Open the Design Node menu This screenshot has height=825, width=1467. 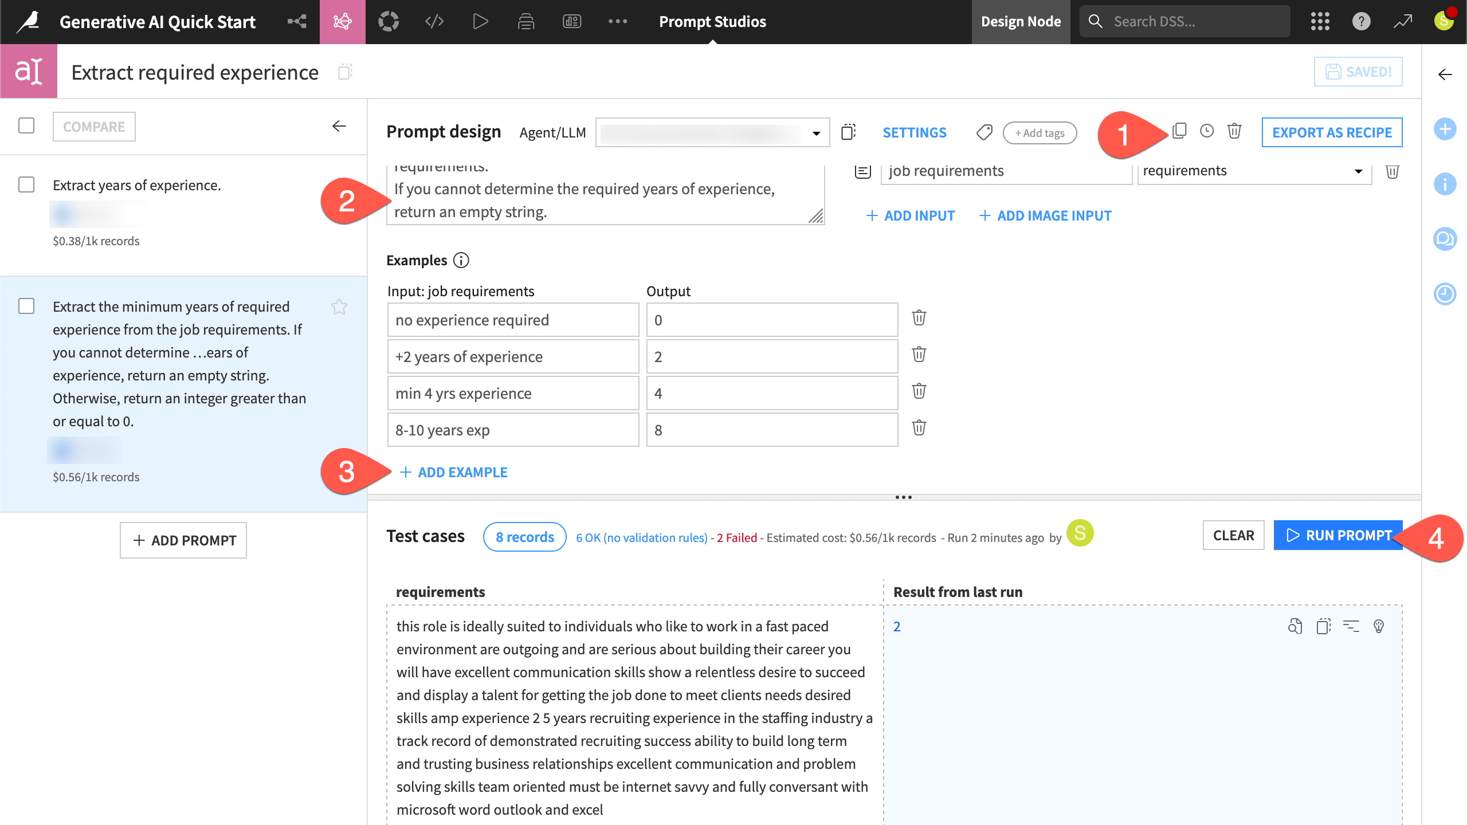pos(1021,21)
